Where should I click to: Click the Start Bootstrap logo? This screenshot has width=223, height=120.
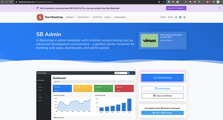pyautogui.click(x=40, y=17)
